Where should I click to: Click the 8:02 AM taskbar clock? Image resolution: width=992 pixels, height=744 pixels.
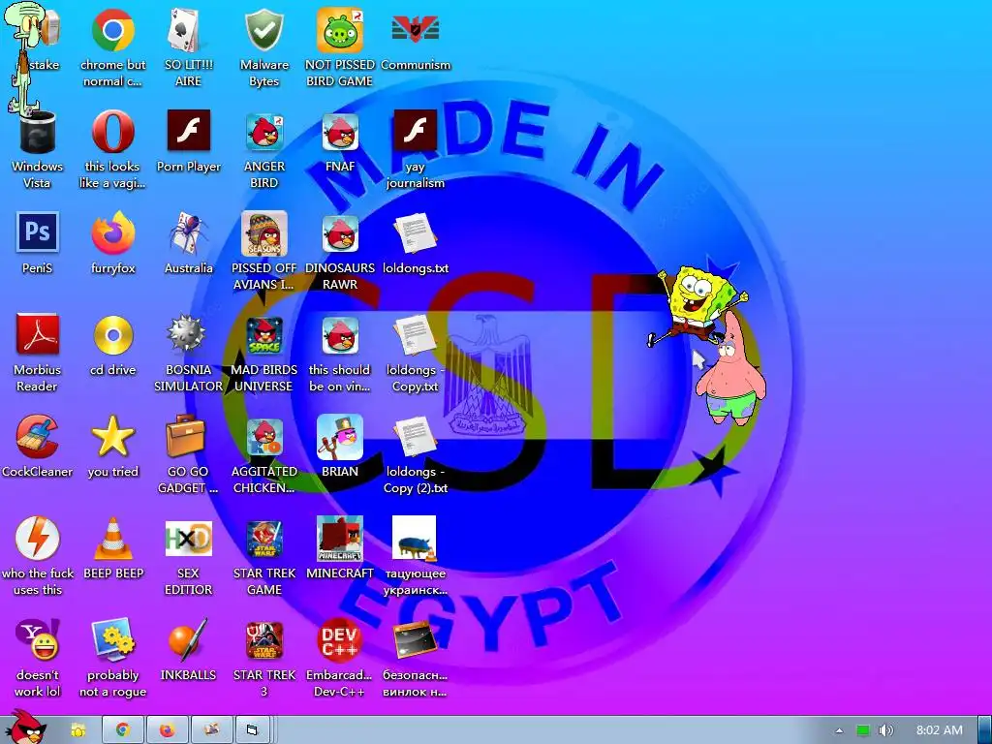click(x=940, y=730)
